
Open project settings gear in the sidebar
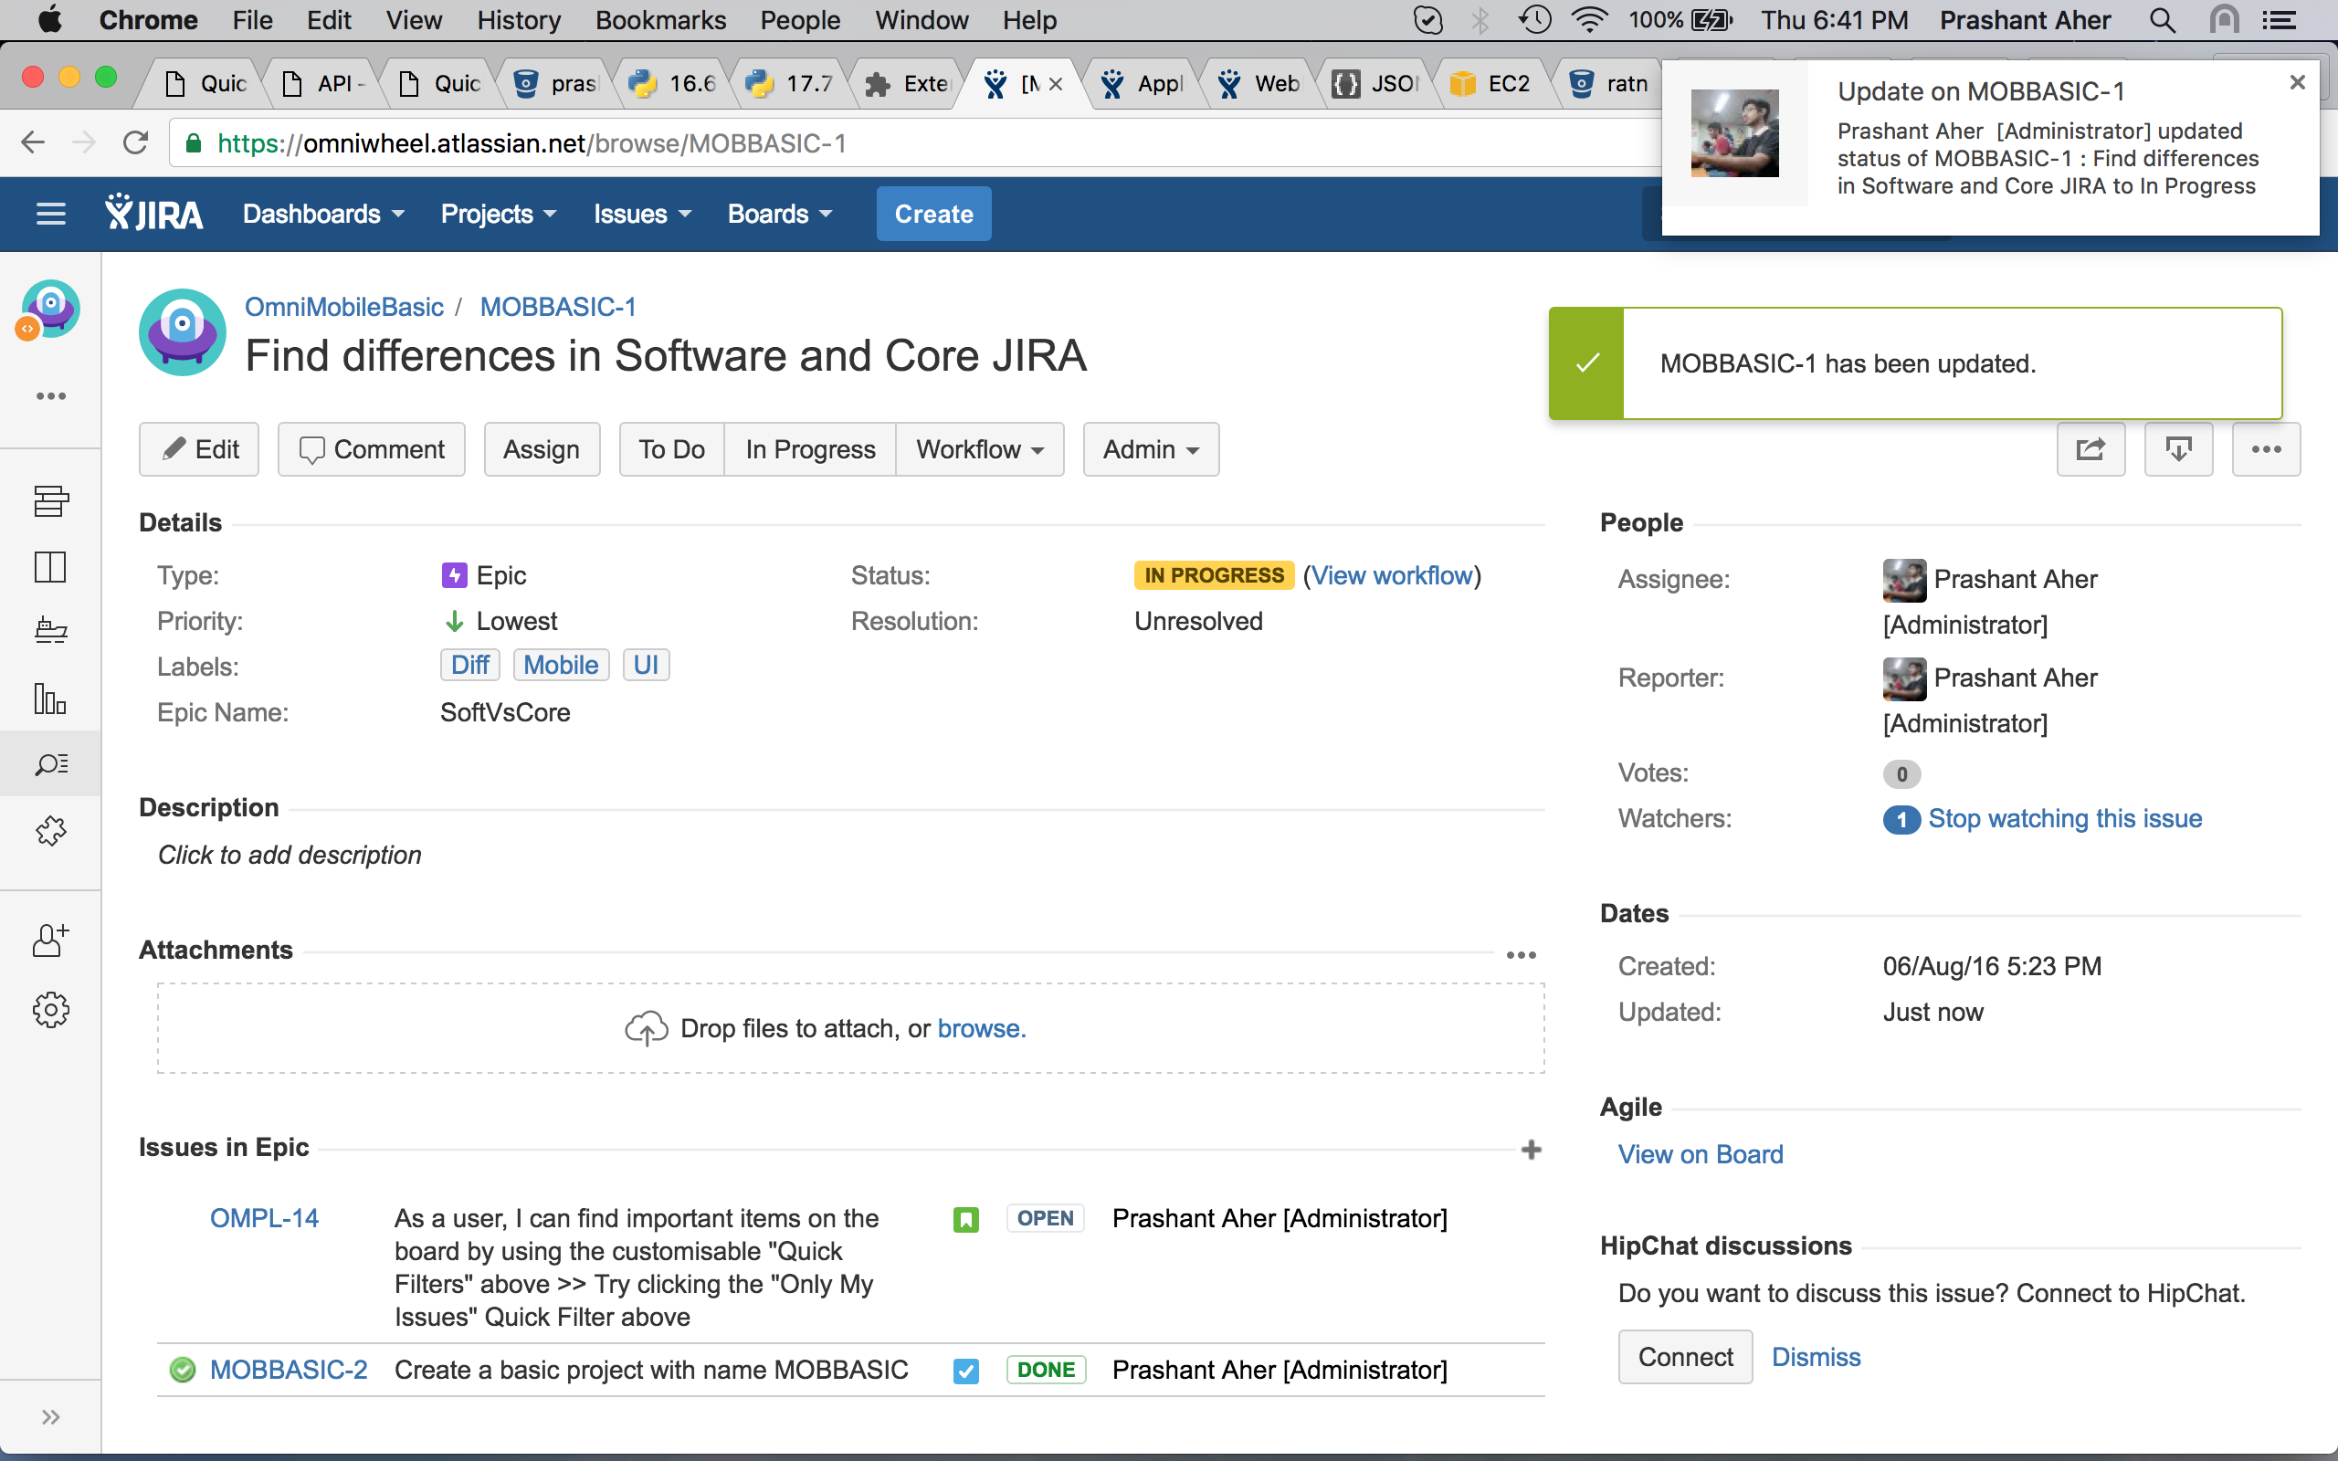point(50,1010)
